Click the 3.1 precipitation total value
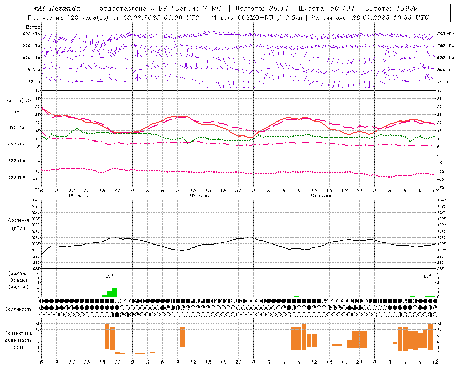Image resolution: width=456 pixels, height=365 pixels. (x=109, y=276)
